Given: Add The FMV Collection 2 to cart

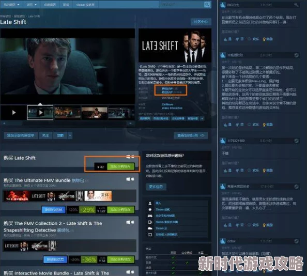Looking at the screenshot, I should 120,259.
